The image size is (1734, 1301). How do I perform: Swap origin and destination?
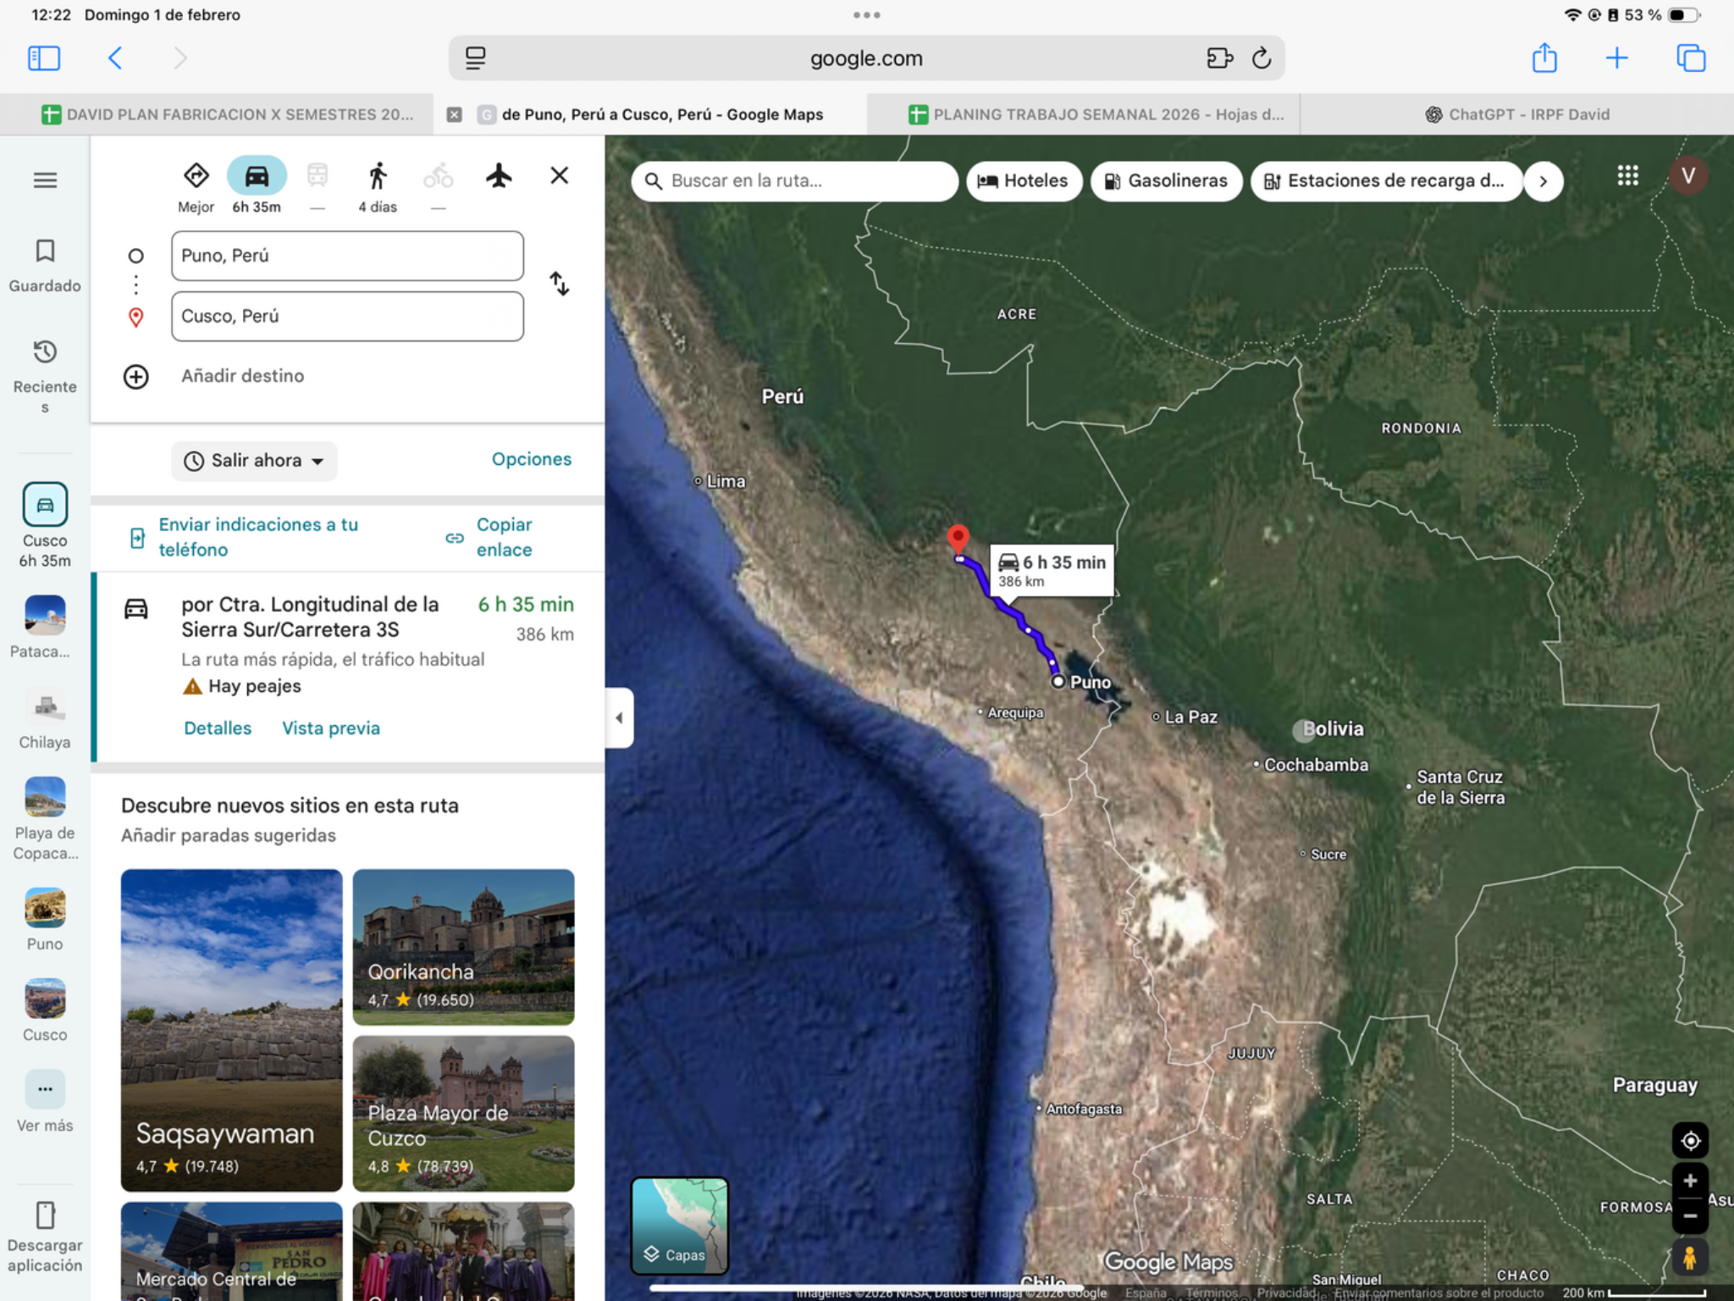click(x=559, y=284)
